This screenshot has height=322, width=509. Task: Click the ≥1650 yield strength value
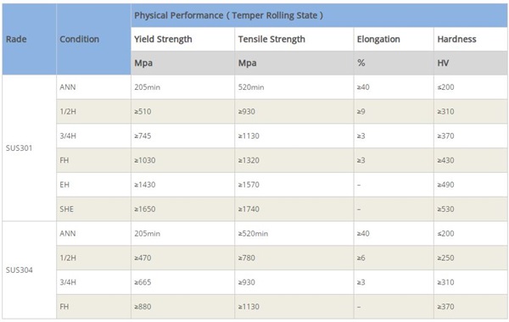tap(145, 209)
